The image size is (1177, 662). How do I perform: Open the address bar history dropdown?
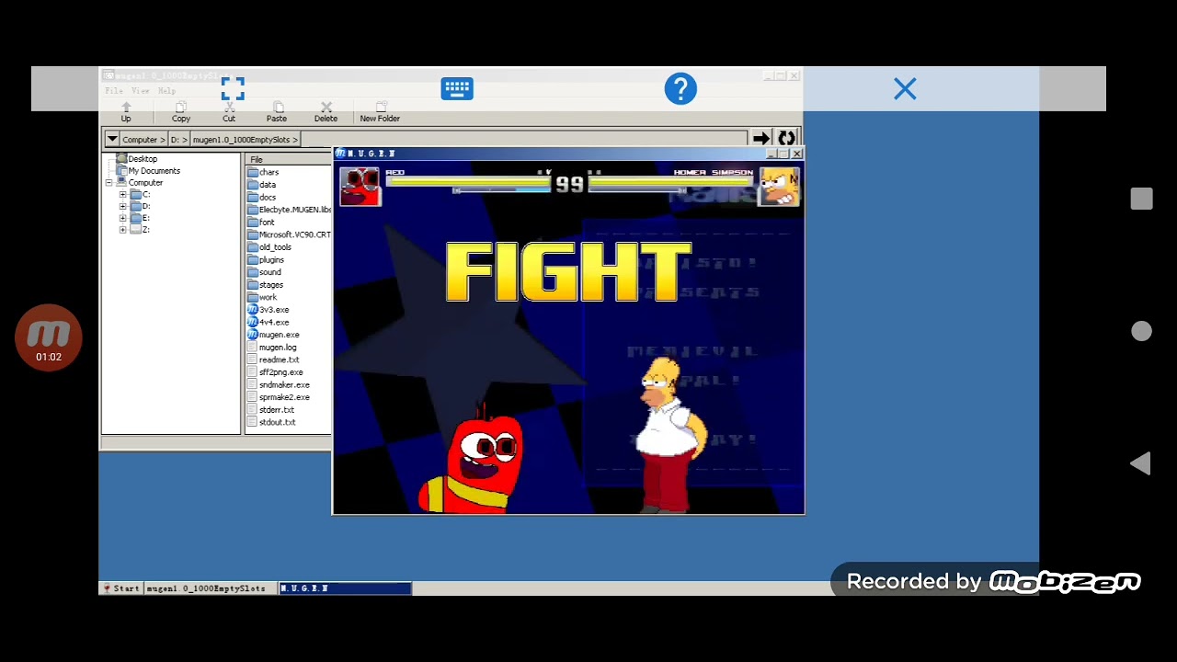point(112,139)
